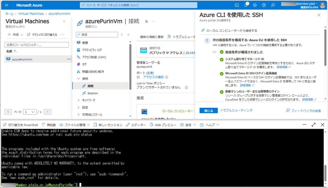
Task: Click Virtual Machines breadcrumb link
Action: click(31, 14)
